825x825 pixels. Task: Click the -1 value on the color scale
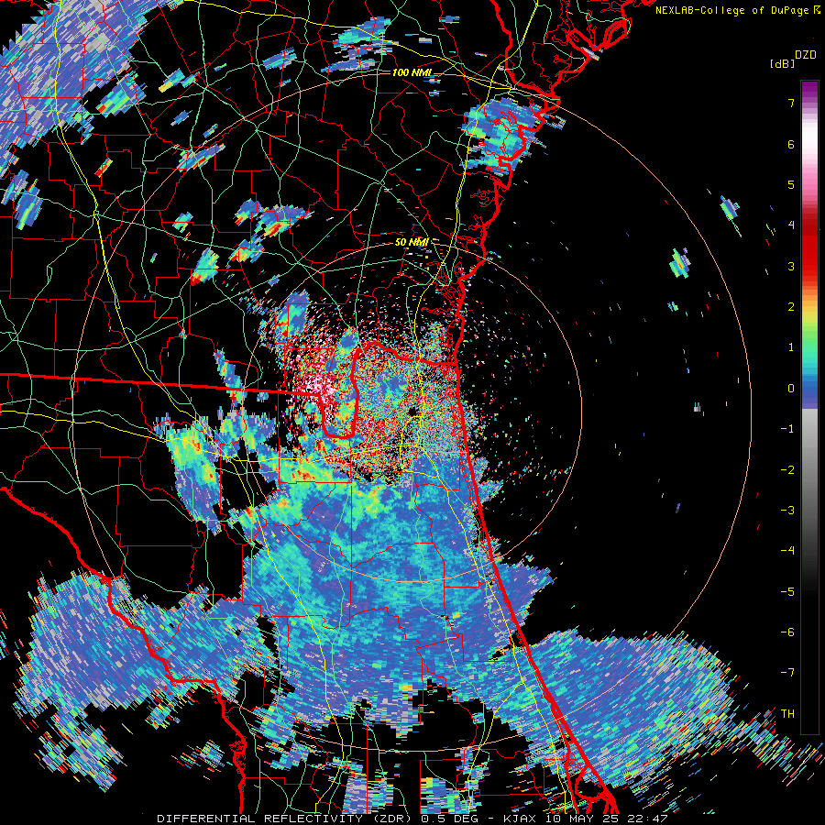[787, 429]
